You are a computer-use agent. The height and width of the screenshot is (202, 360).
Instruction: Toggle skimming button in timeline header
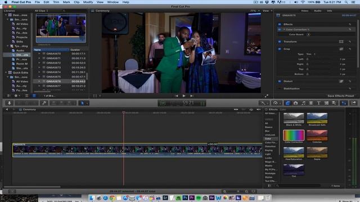[x=236, y=110]
